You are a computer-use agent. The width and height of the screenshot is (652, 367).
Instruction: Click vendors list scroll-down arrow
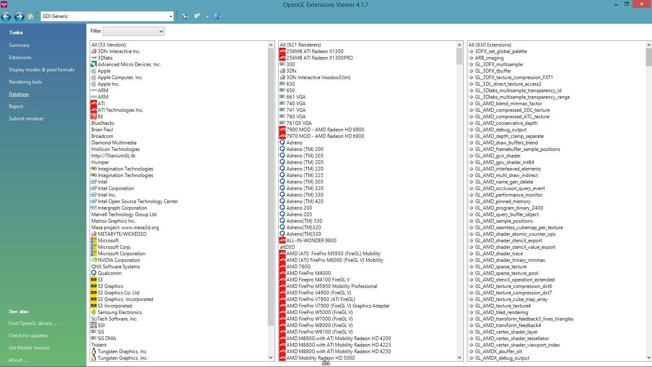click(x=271, y=358)
